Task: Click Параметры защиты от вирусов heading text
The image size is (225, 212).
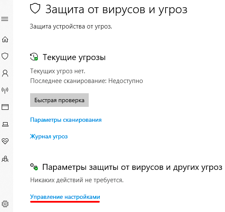Action: (132, 167)
